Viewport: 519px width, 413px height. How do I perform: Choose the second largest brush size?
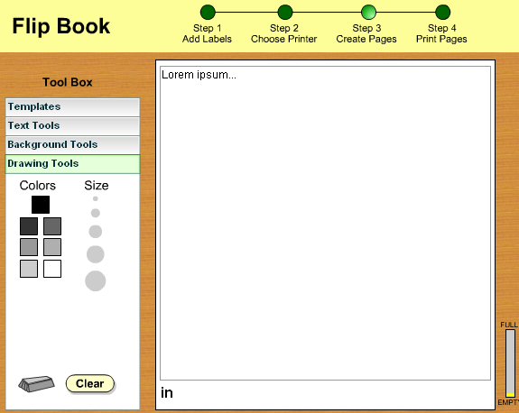coord(96,254)
